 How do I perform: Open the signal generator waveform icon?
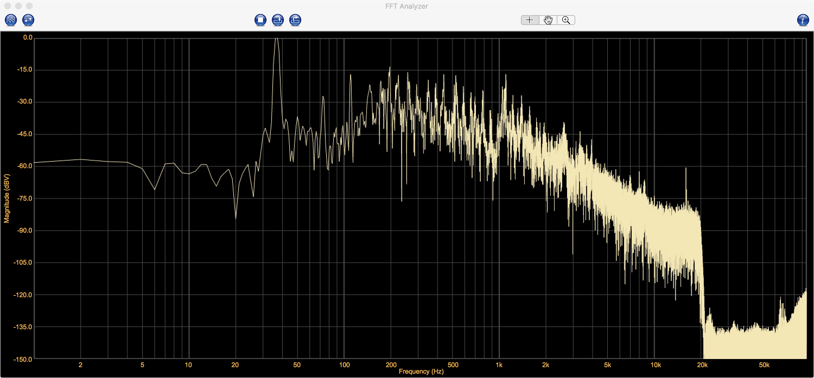click(x=11, y=20)
